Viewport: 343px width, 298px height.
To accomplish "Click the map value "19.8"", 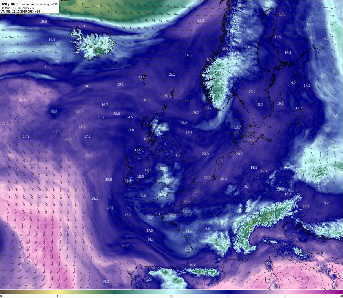I will (193, 265).
